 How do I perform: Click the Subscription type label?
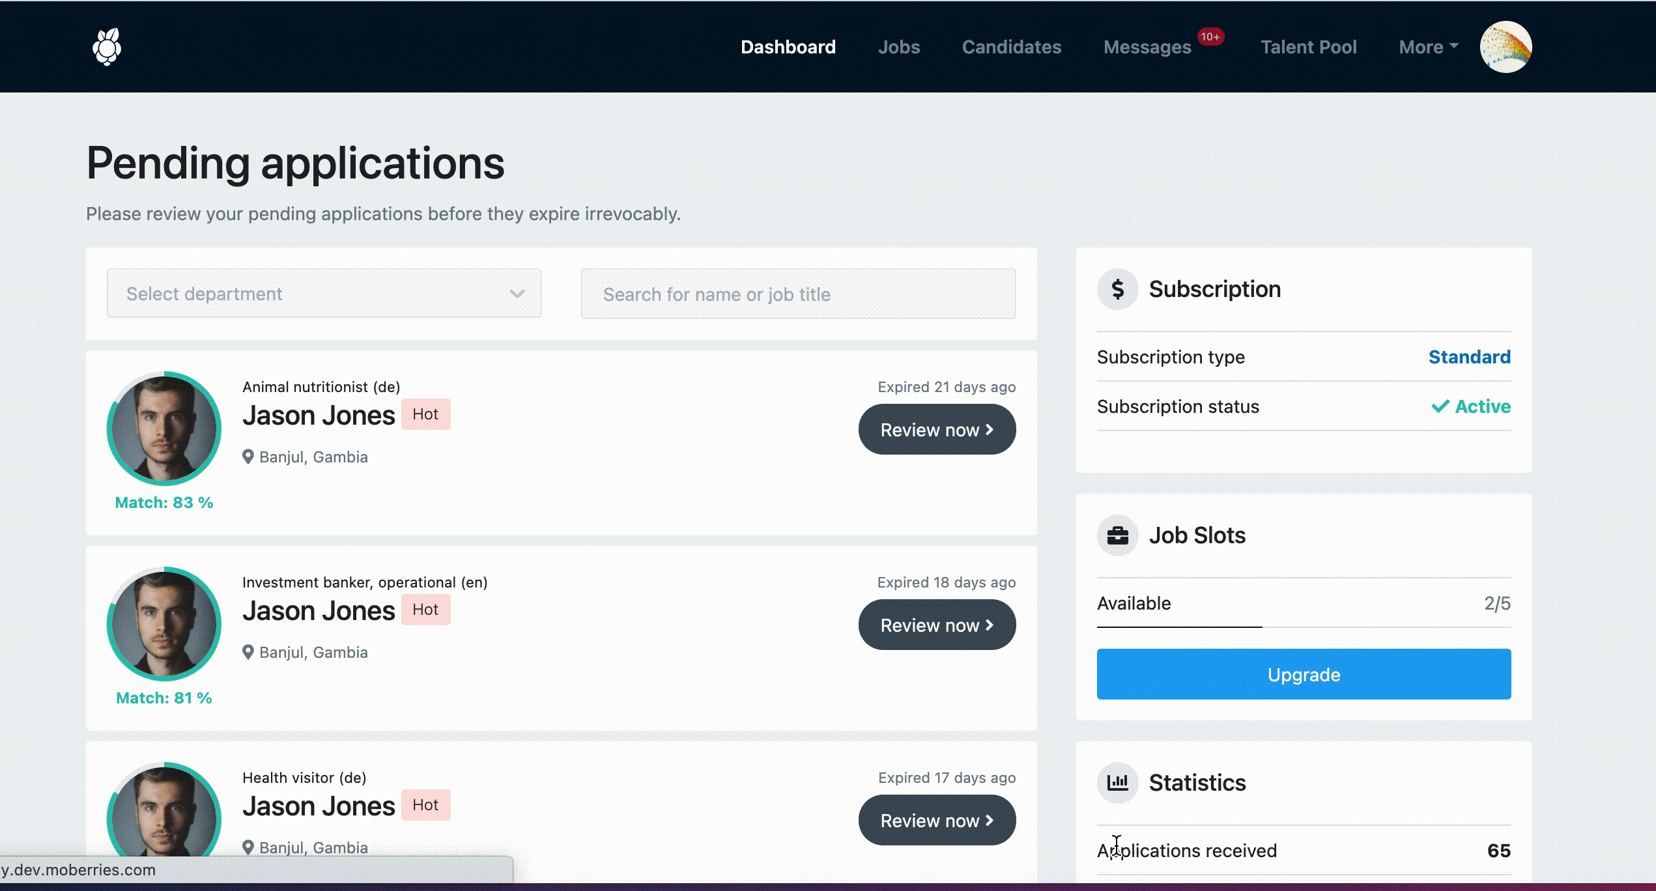pyautogui.click(x=1171, y=357)
